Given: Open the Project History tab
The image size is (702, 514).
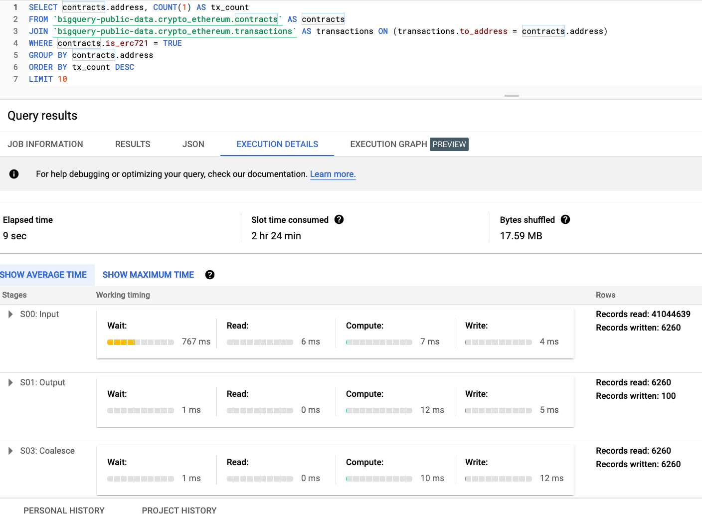Looking at the screenshot, I should [x=179, y=510].
